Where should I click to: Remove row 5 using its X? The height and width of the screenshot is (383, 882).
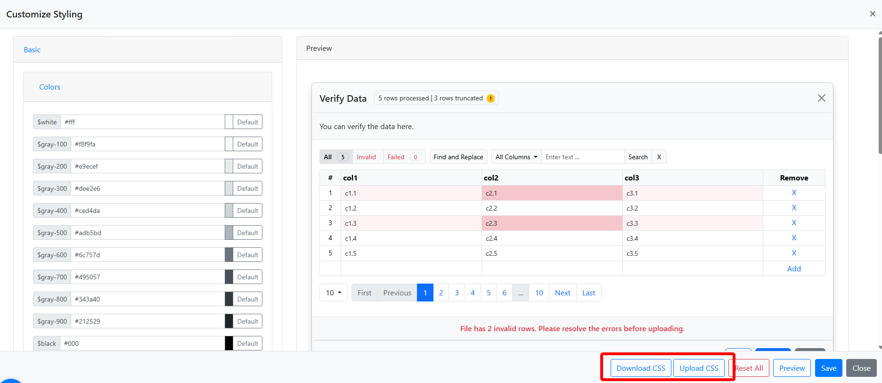[x=794, y=253]
